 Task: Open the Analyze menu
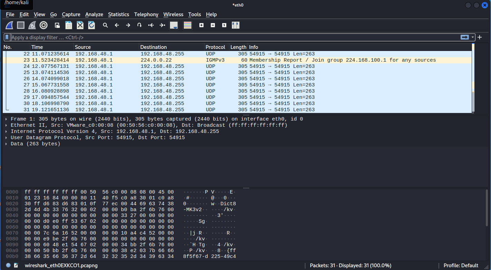(x=94, y=14)
